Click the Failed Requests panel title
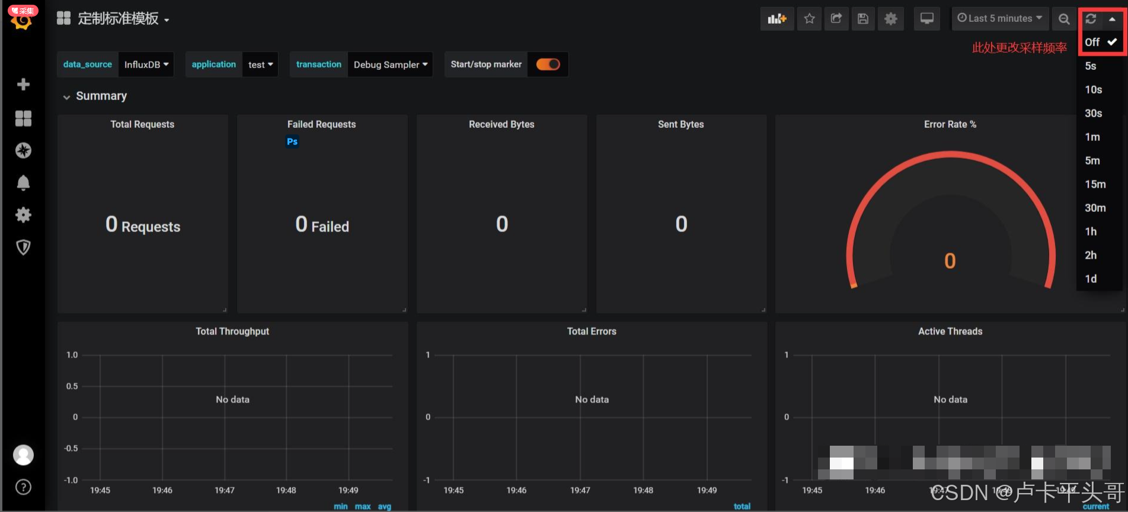1128x512 pixels. tap(322, 124)
